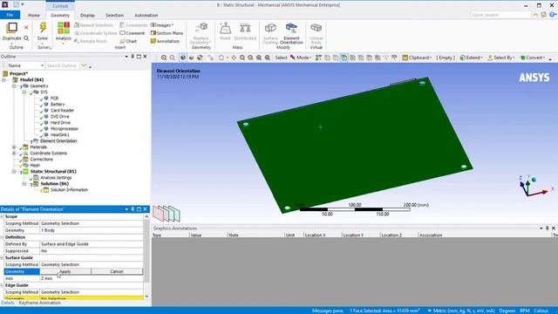Click the first zoom icon in graphics toolbar

pyautogui.click(x=164, y=58)
